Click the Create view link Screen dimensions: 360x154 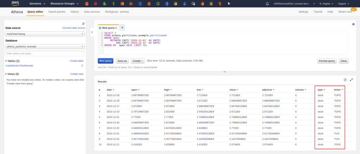77,74
